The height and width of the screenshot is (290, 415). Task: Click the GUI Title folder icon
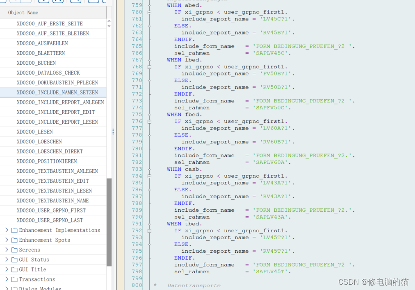click(14, 270)
